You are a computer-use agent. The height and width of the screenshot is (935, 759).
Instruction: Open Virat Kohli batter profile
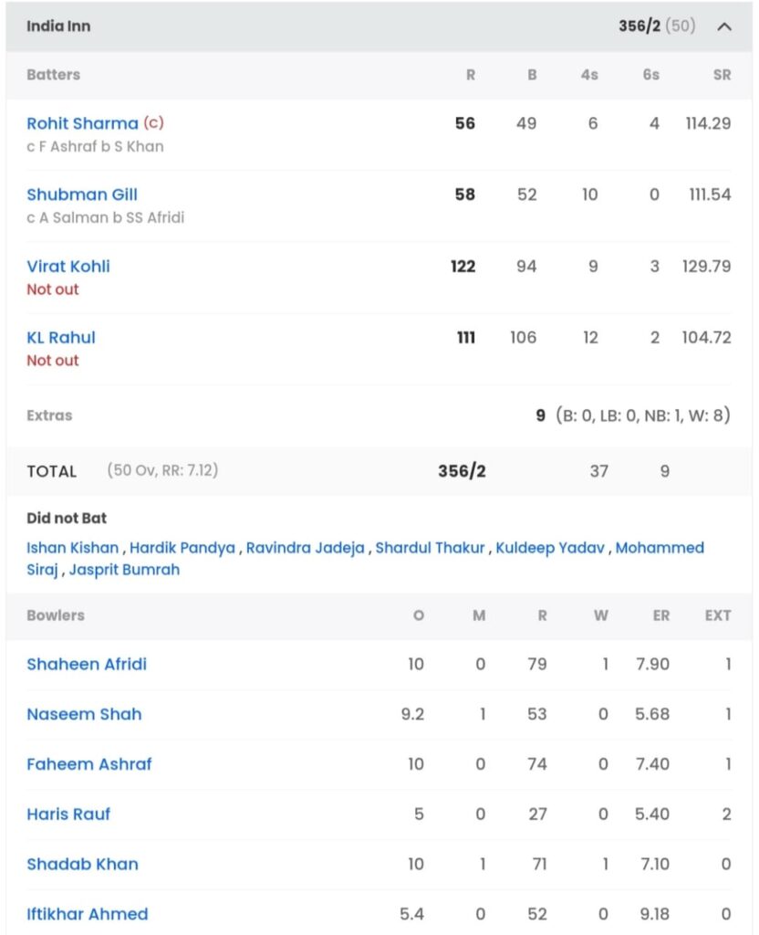[68, 266]
